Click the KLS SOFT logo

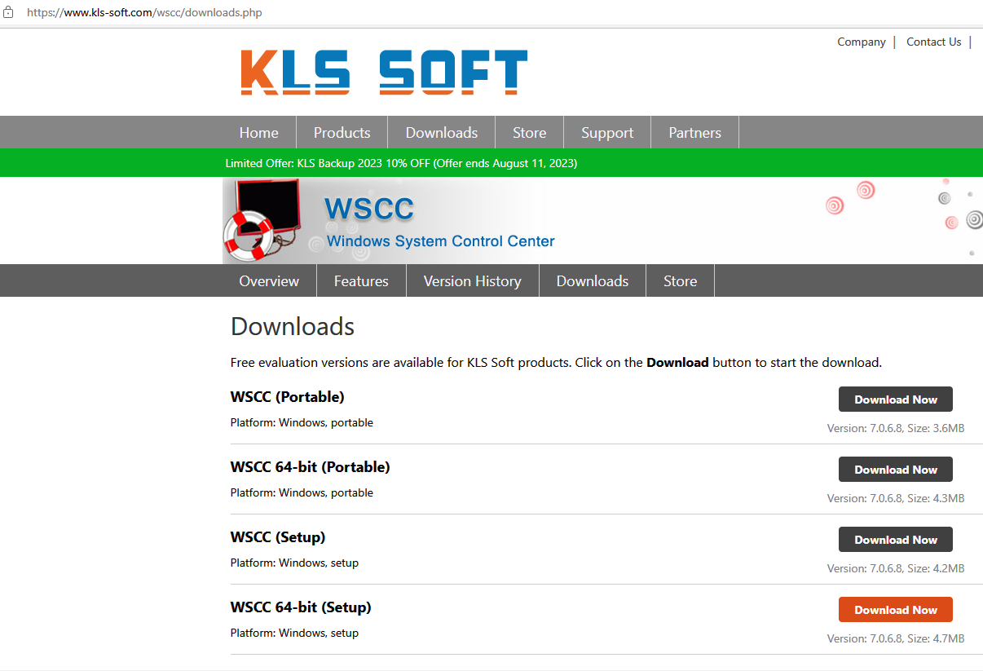click(384, 72)
